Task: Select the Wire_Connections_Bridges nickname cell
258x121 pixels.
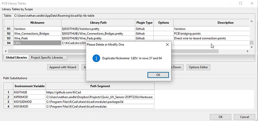Action: tap(37, 33)
